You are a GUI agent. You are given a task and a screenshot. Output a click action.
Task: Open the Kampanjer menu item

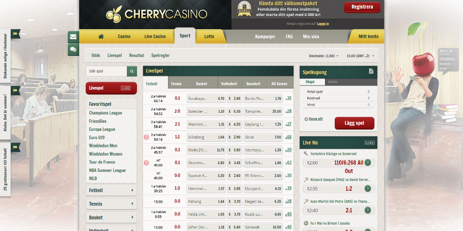point(265,36)
